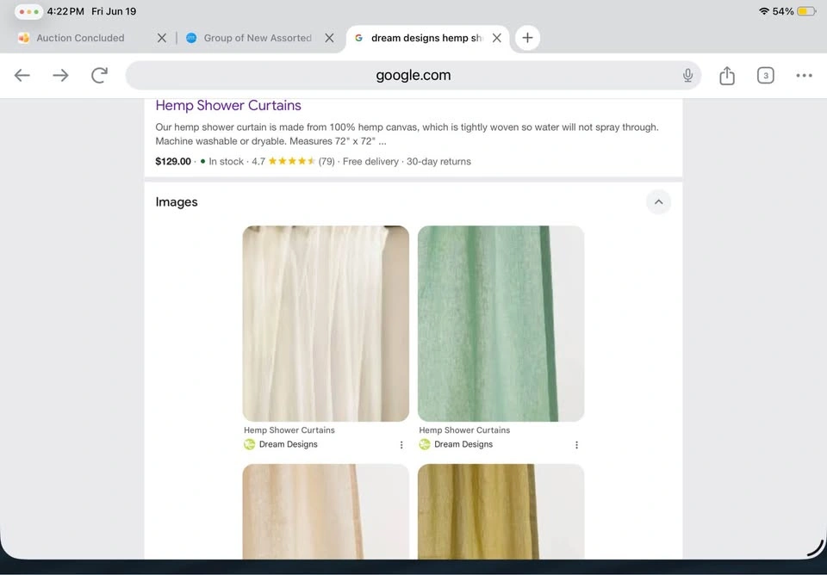The image size is (827, 575).
Task: Reload the current page
Action: point(99,76)
